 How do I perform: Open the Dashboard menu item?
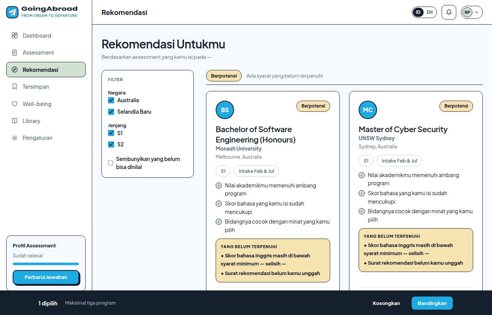pyautogui.click(x=46, y=36)
